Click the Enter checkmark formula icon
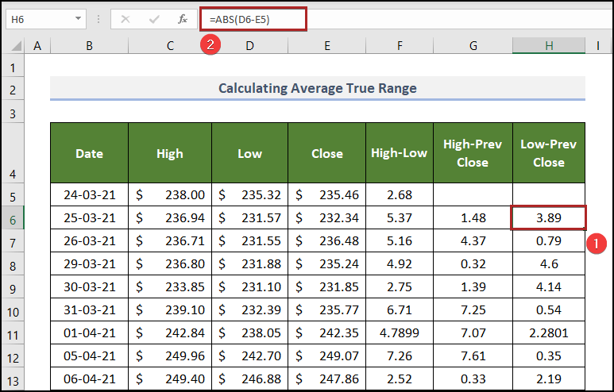 click(x=153, y=19)
